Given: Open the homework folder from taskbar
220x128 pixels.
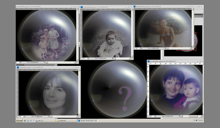Looking at the screenshot, I should click(67, 120).
